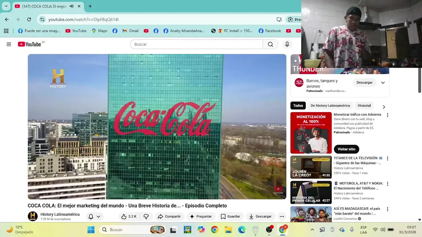Open History Latinoamérica channel avatar
The height and width of the screenshot is (237, 422).
[33, 216]
